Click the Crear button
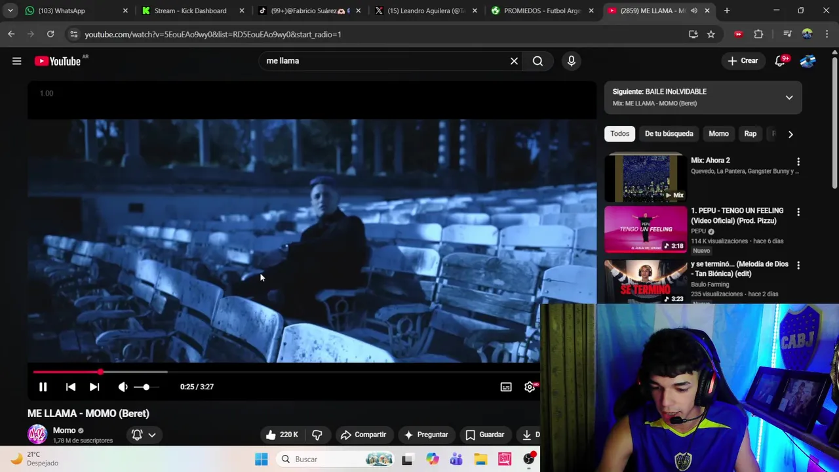This screenshot has width=839, height=472. [x=743, y=61]
